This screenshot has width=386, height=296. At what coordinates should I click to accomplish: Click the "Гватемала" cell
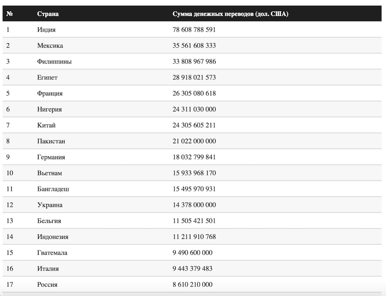tap(52, 252)
